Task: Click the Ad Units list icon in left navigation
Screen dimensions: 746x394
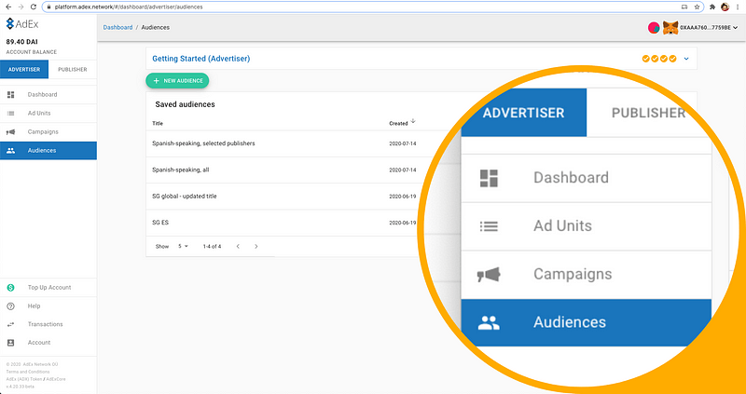Action: point(11,113)
